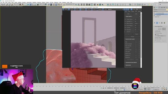The height and width of the screenshot is (94, 168).
Task: Toggle the White Balance checkbox
Action: (126, 23)
